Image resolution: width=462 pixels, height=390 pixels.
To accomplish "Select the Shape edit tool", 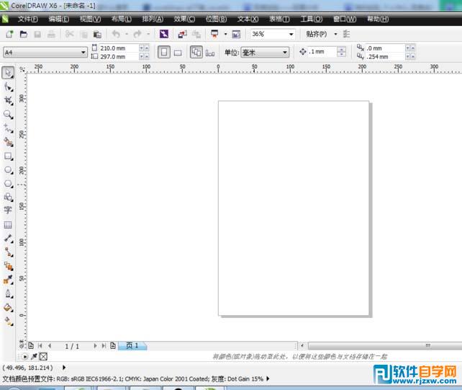I will [8, 87].
